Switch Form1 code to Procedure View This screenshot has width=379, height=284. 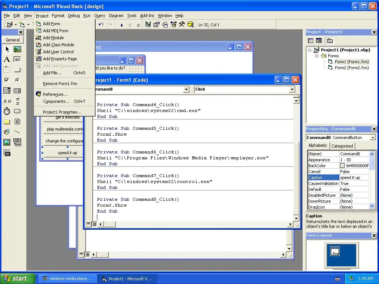tap(88, 224)
